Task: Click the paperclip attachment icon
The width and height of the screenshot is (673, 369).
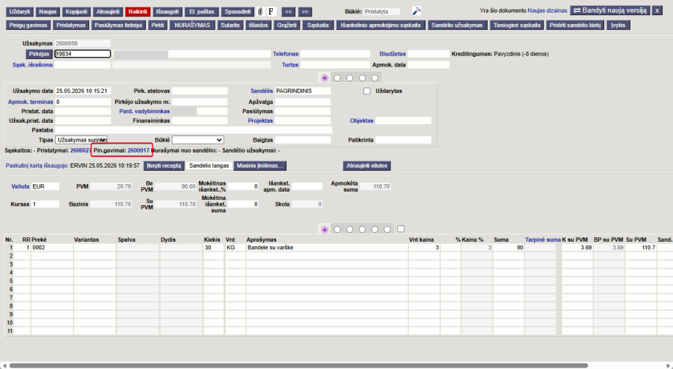Action: (260, 11)
